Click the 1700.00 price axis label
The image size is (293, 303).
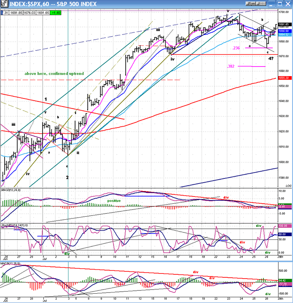pos(284,12)
